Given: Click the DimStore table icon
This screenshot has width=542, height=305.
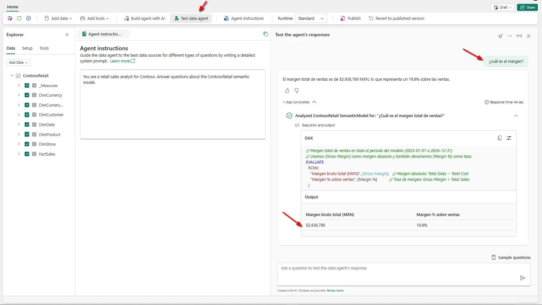Looking at the screenshot, I should point(34,144).
